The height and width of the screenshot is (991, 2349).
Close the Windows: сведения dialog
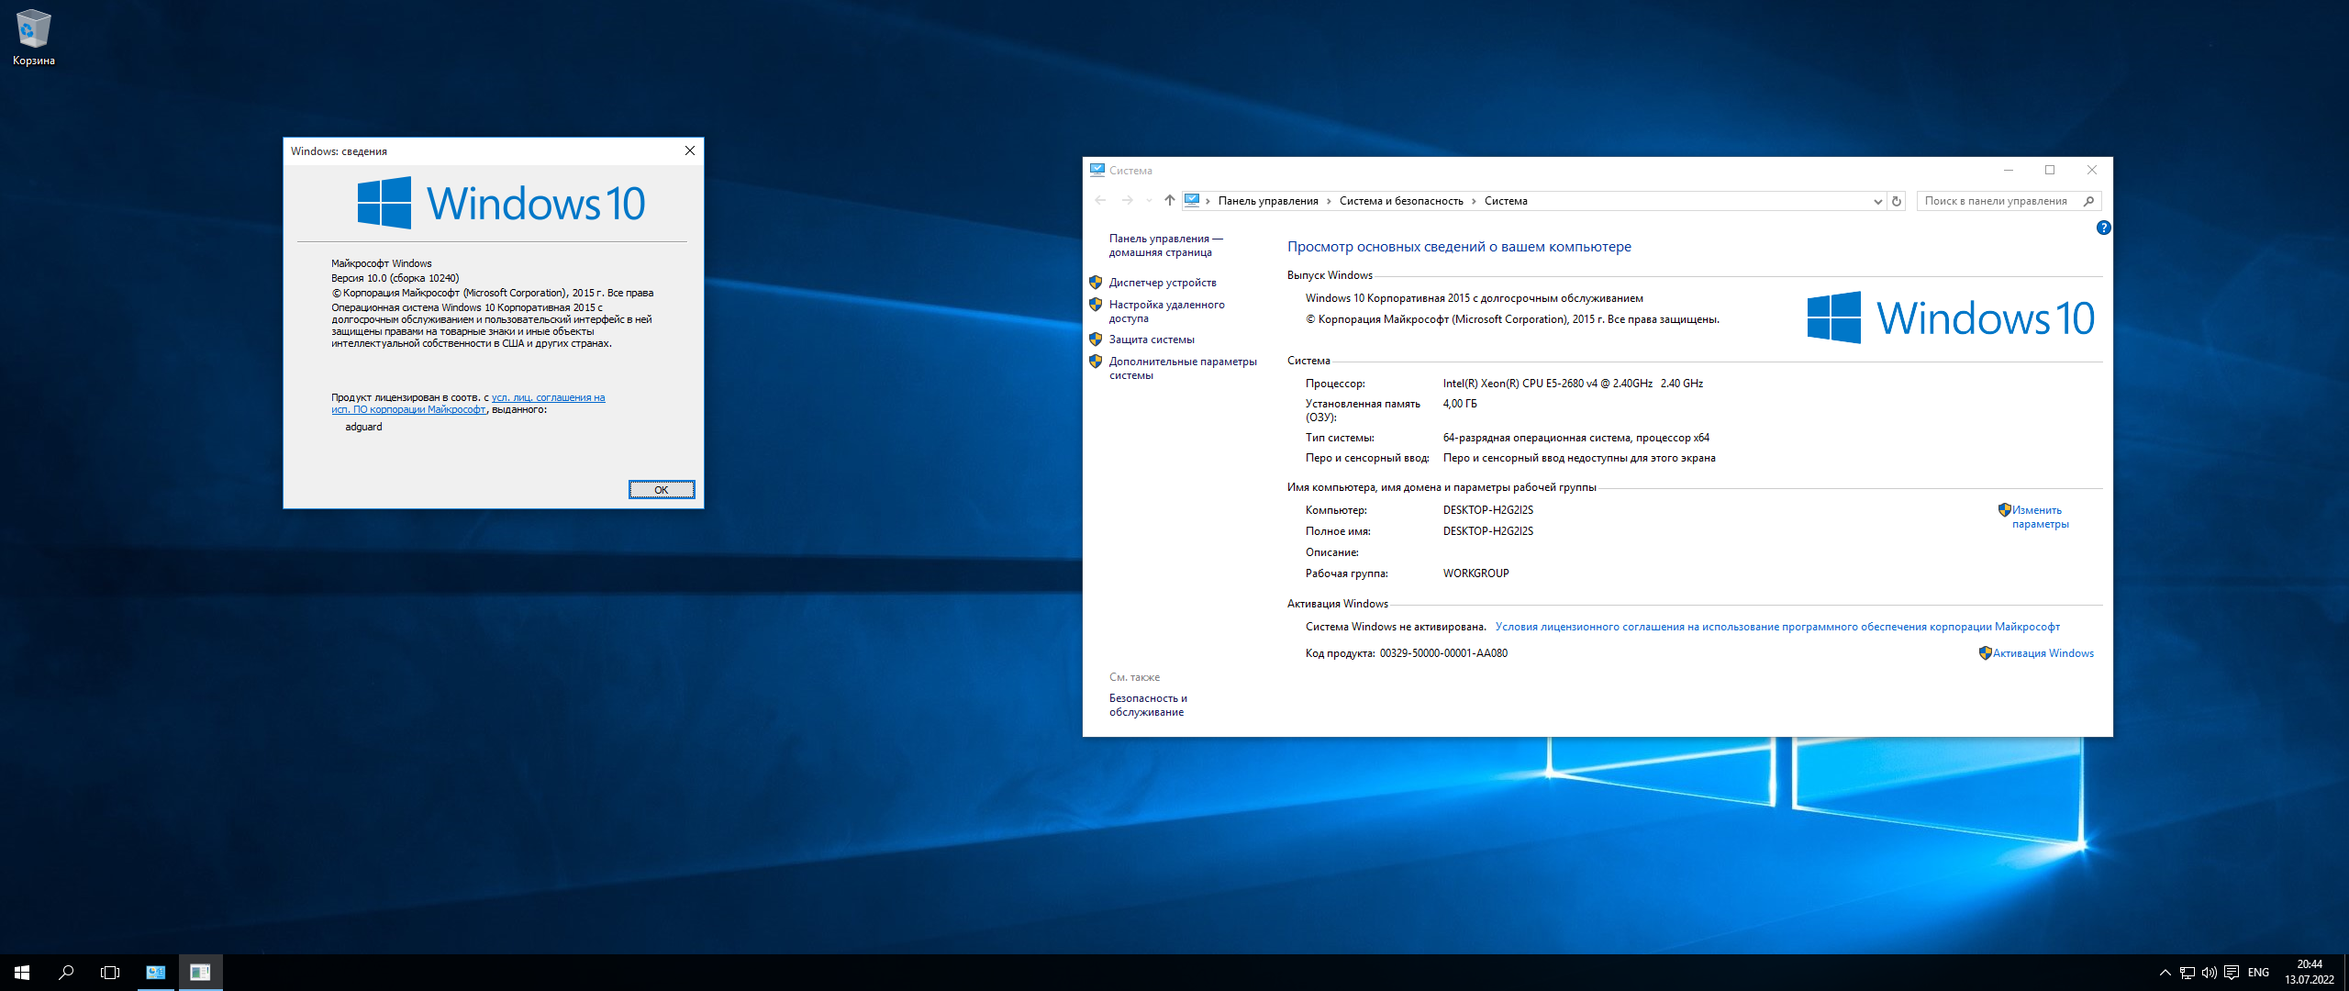[x=690, y=150]
